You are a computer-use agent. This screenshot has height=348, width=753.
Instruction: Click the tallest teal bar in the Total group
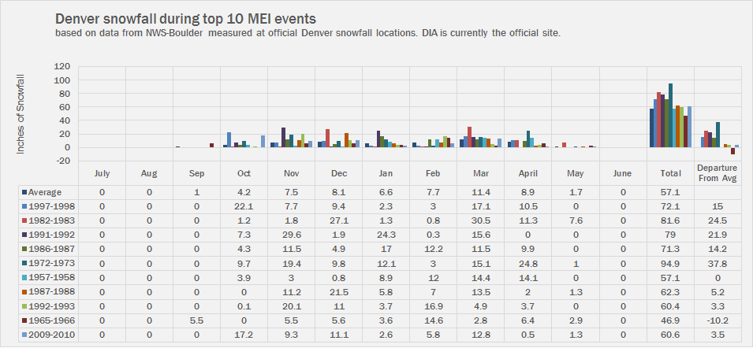point(670,116)
